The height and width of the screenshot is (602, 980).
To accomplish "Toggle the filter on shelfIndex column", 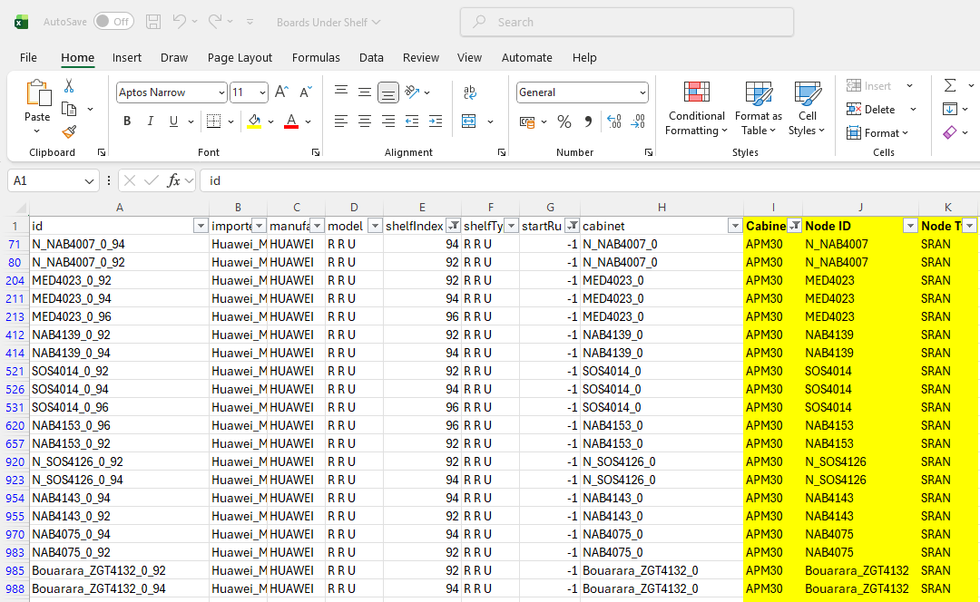I will pyautogui.click(x=454, y=226).
